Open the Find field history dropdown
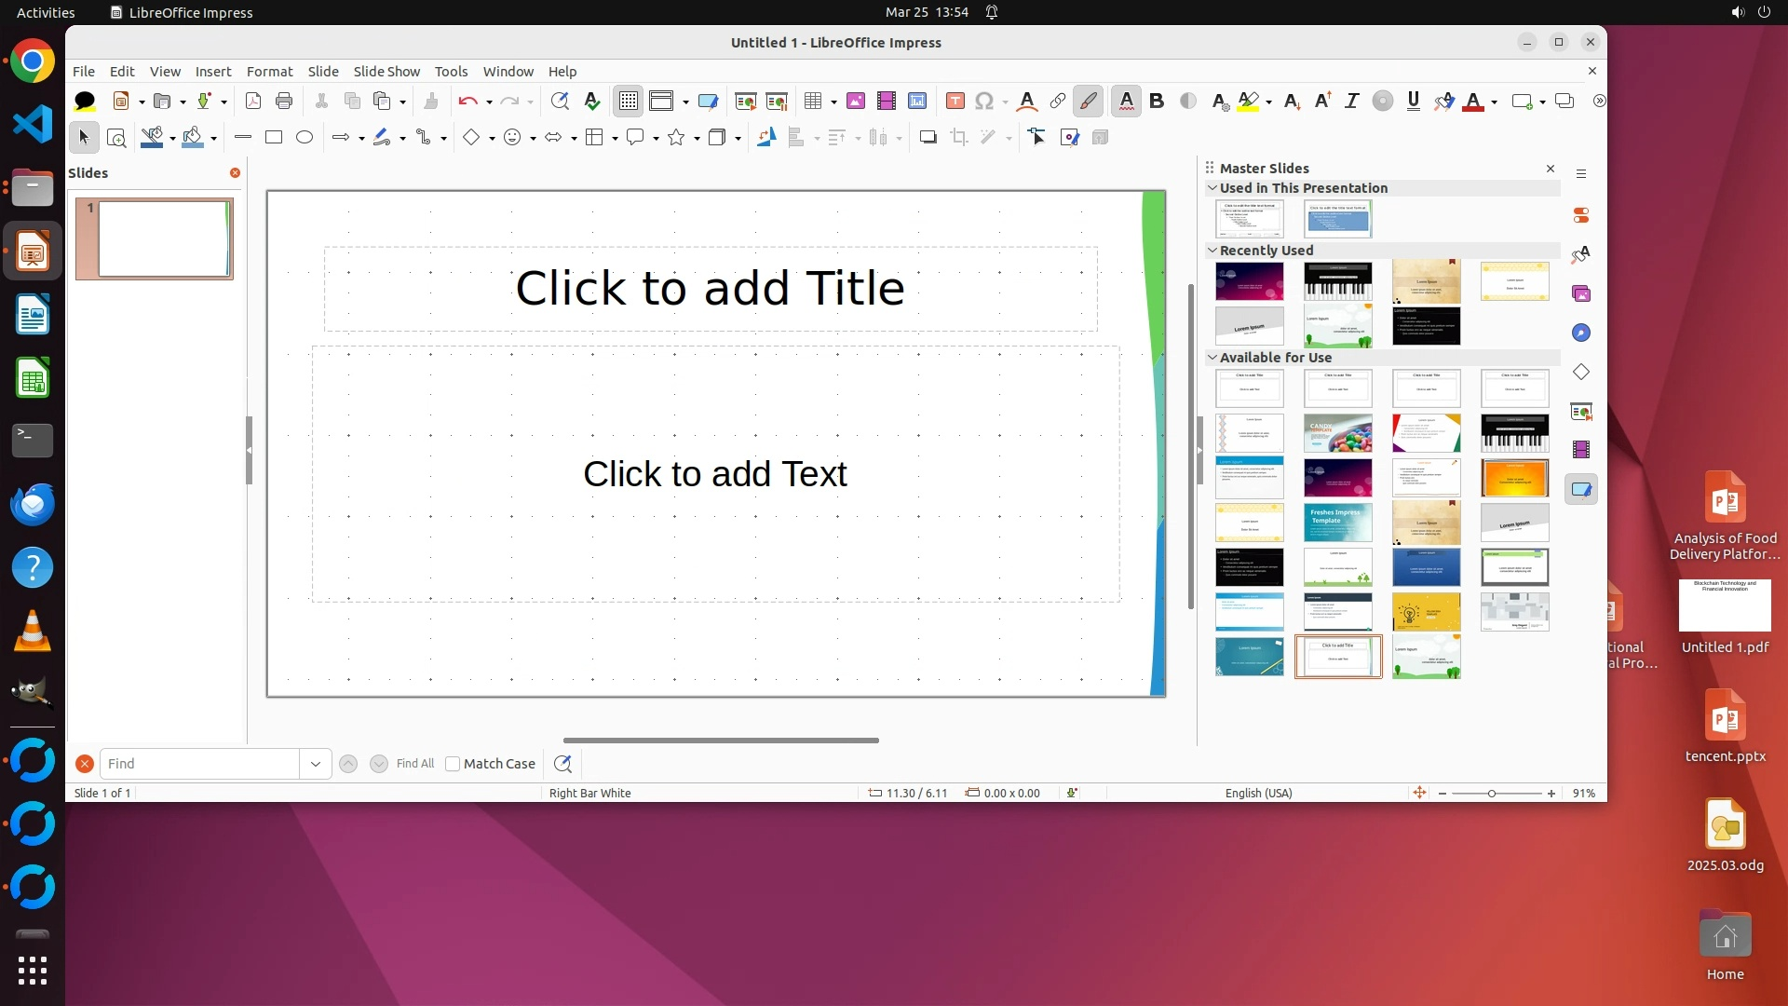This screenshot has width=1788, height=1006. pyautogui.click(x=316, y=764)
